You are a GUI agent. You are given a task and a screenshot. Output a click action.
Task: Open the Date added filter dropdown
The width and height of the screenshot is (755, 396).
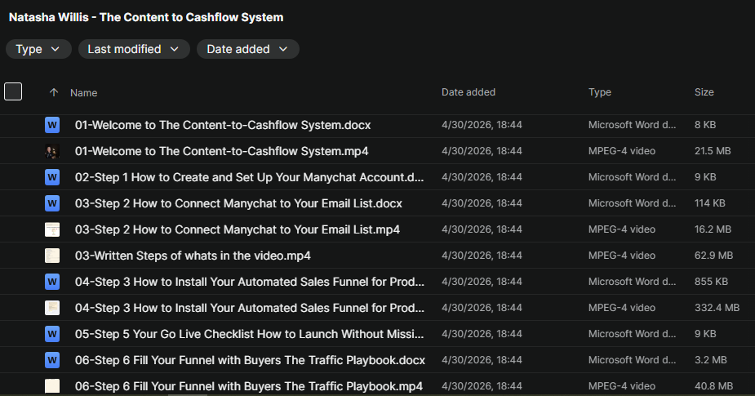248,49
